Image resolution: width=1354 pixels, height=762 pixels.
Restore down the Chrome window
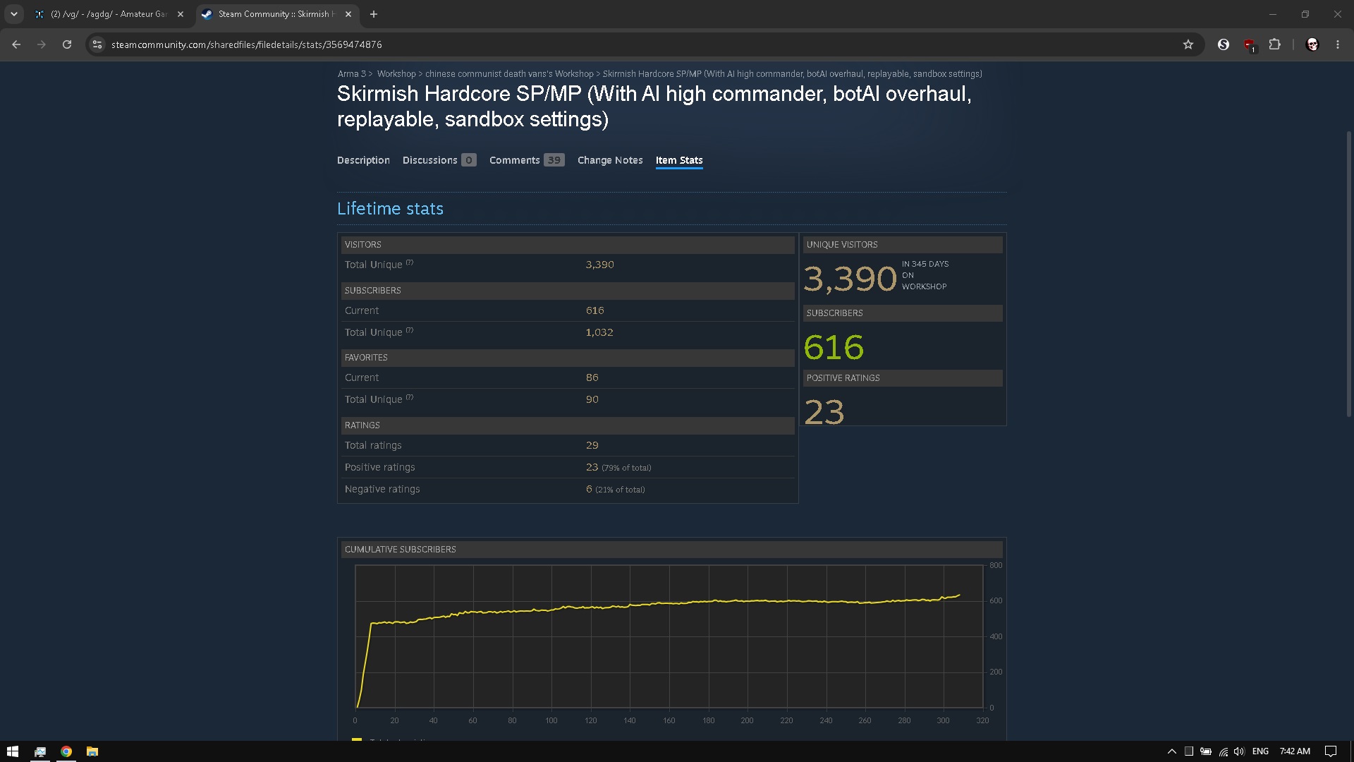coord(1305,14)
